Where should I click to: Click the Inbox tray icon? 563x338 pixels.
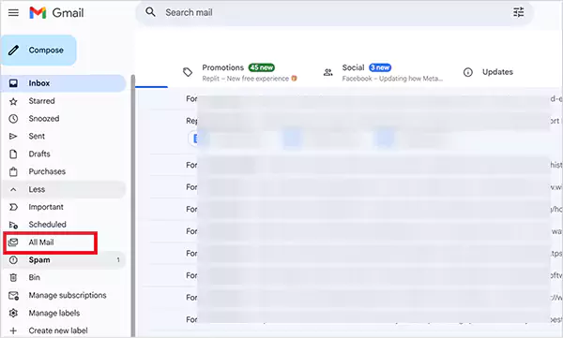(x=13, y=83)
